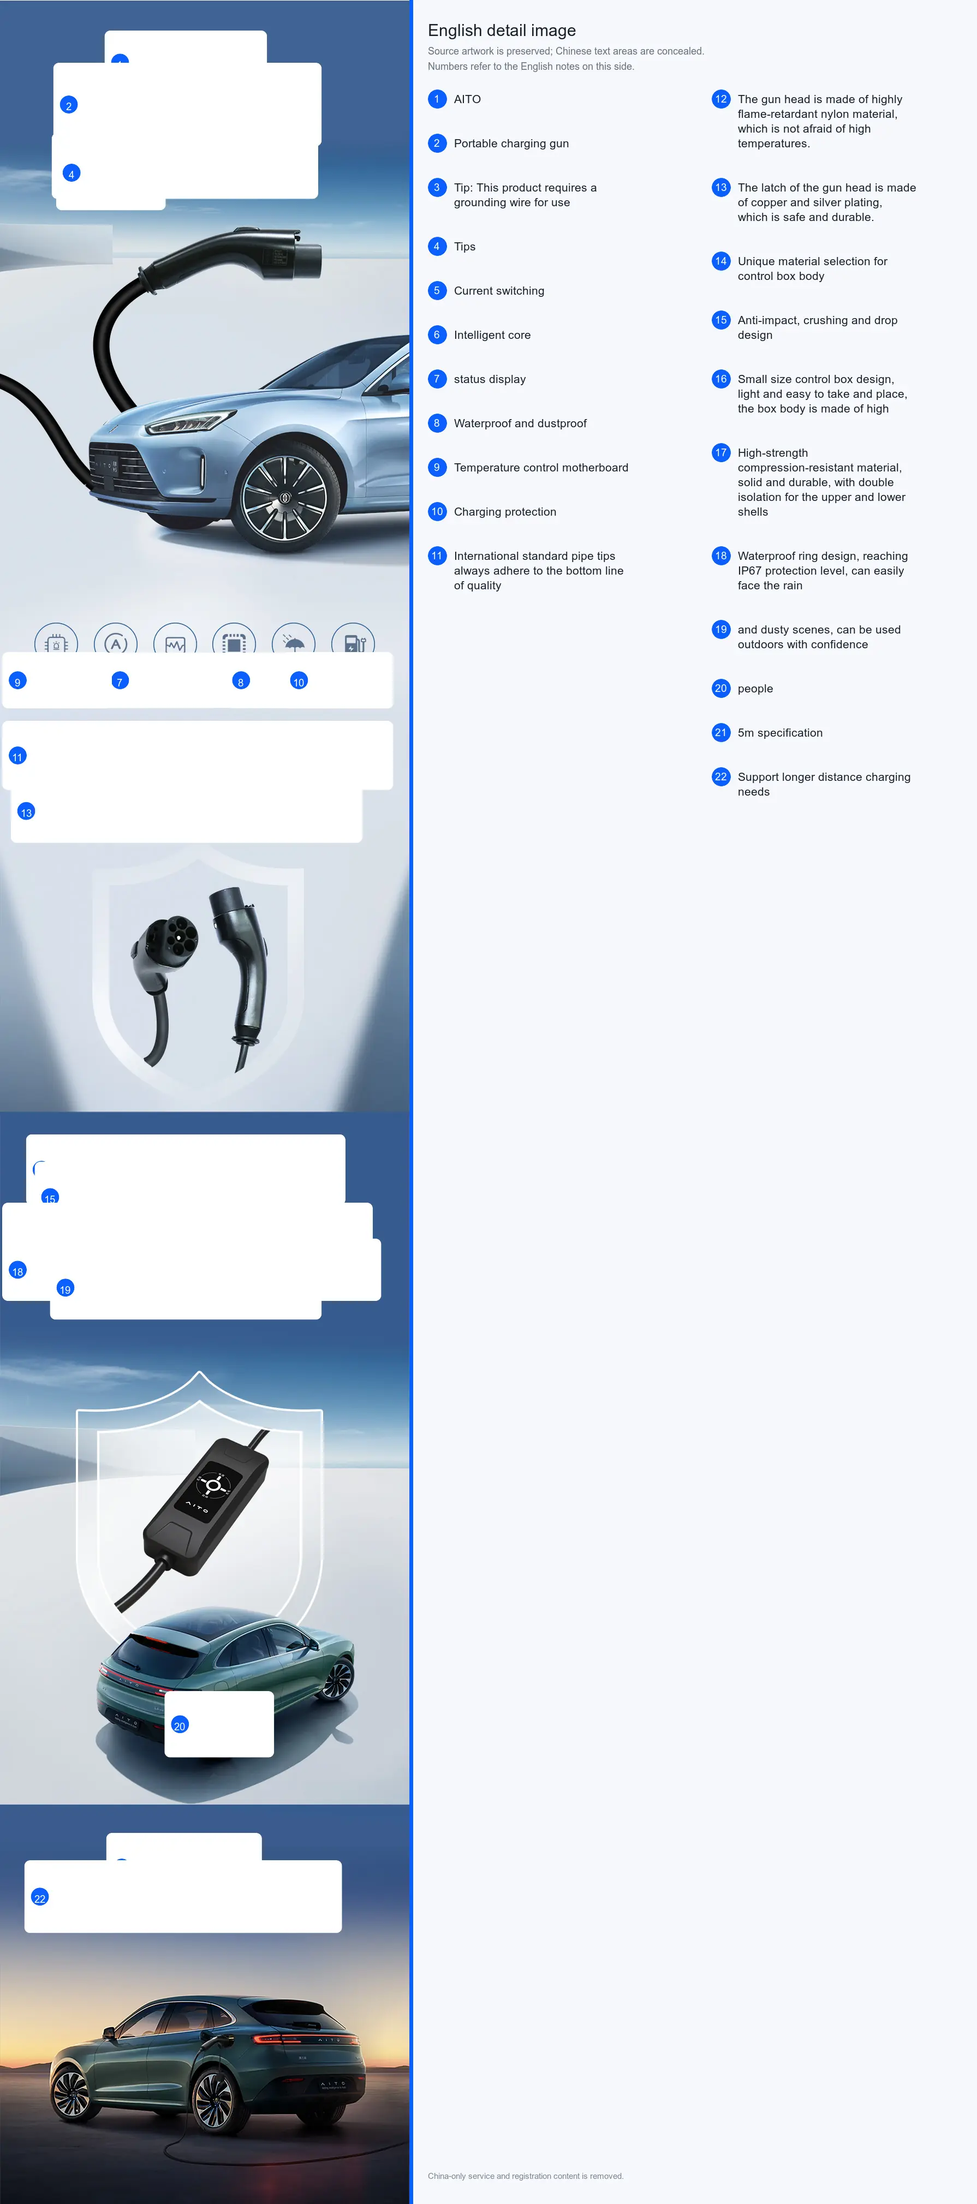Click the 'Source artwork is preserved' subtitle line

pos(565,51)
